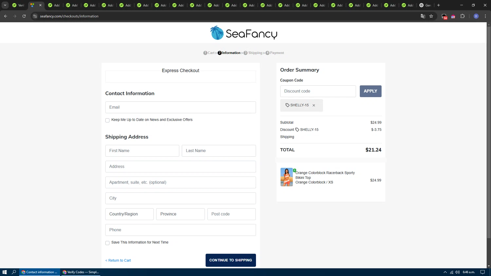Switch to the Gen tab

tap(426, 5)
